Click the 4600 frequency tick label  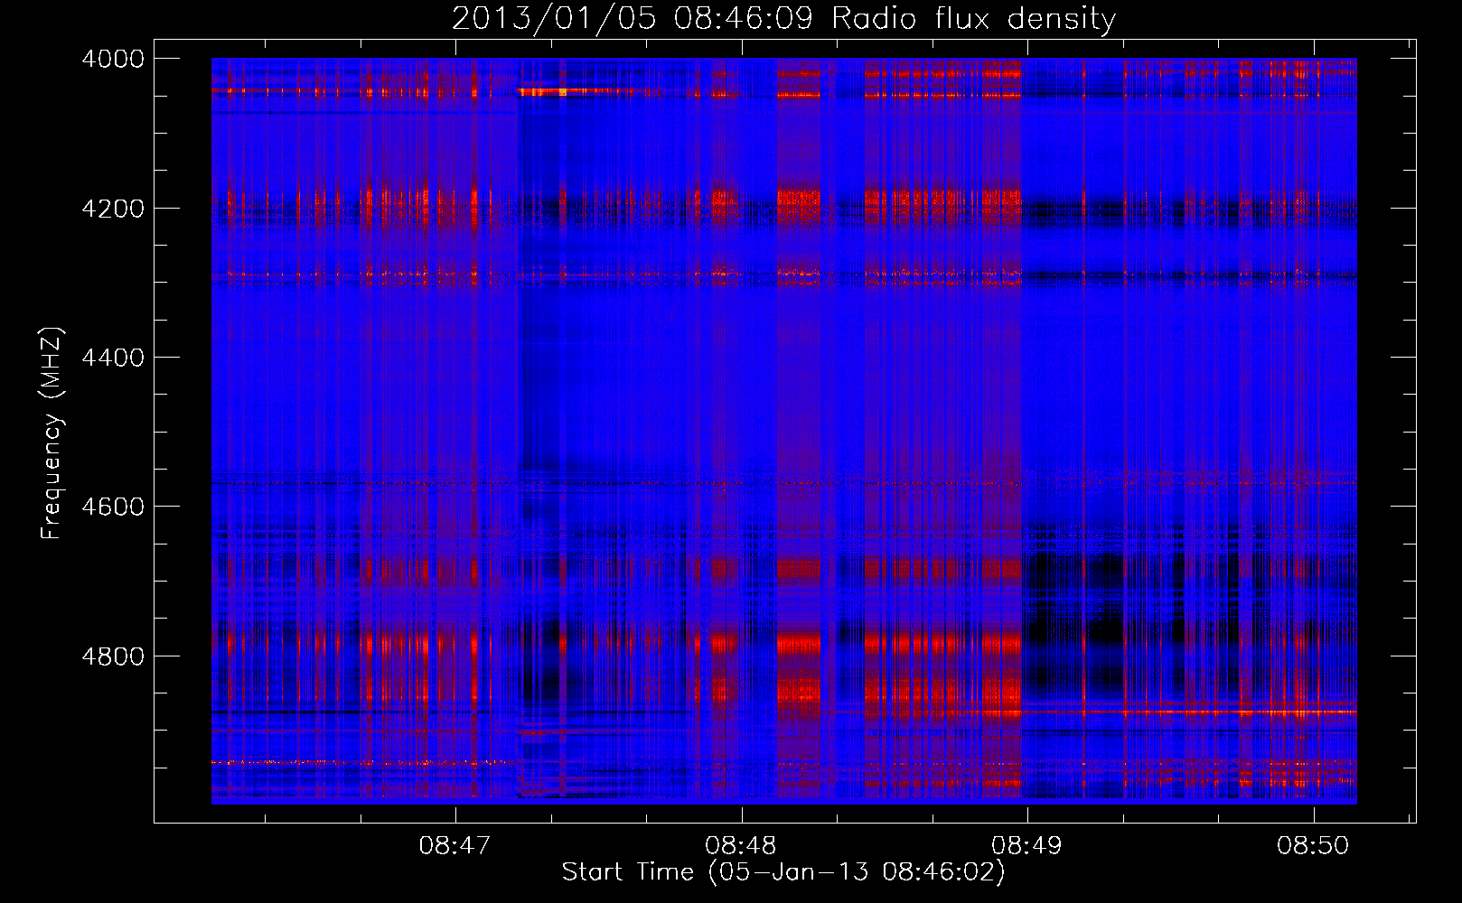113,507
